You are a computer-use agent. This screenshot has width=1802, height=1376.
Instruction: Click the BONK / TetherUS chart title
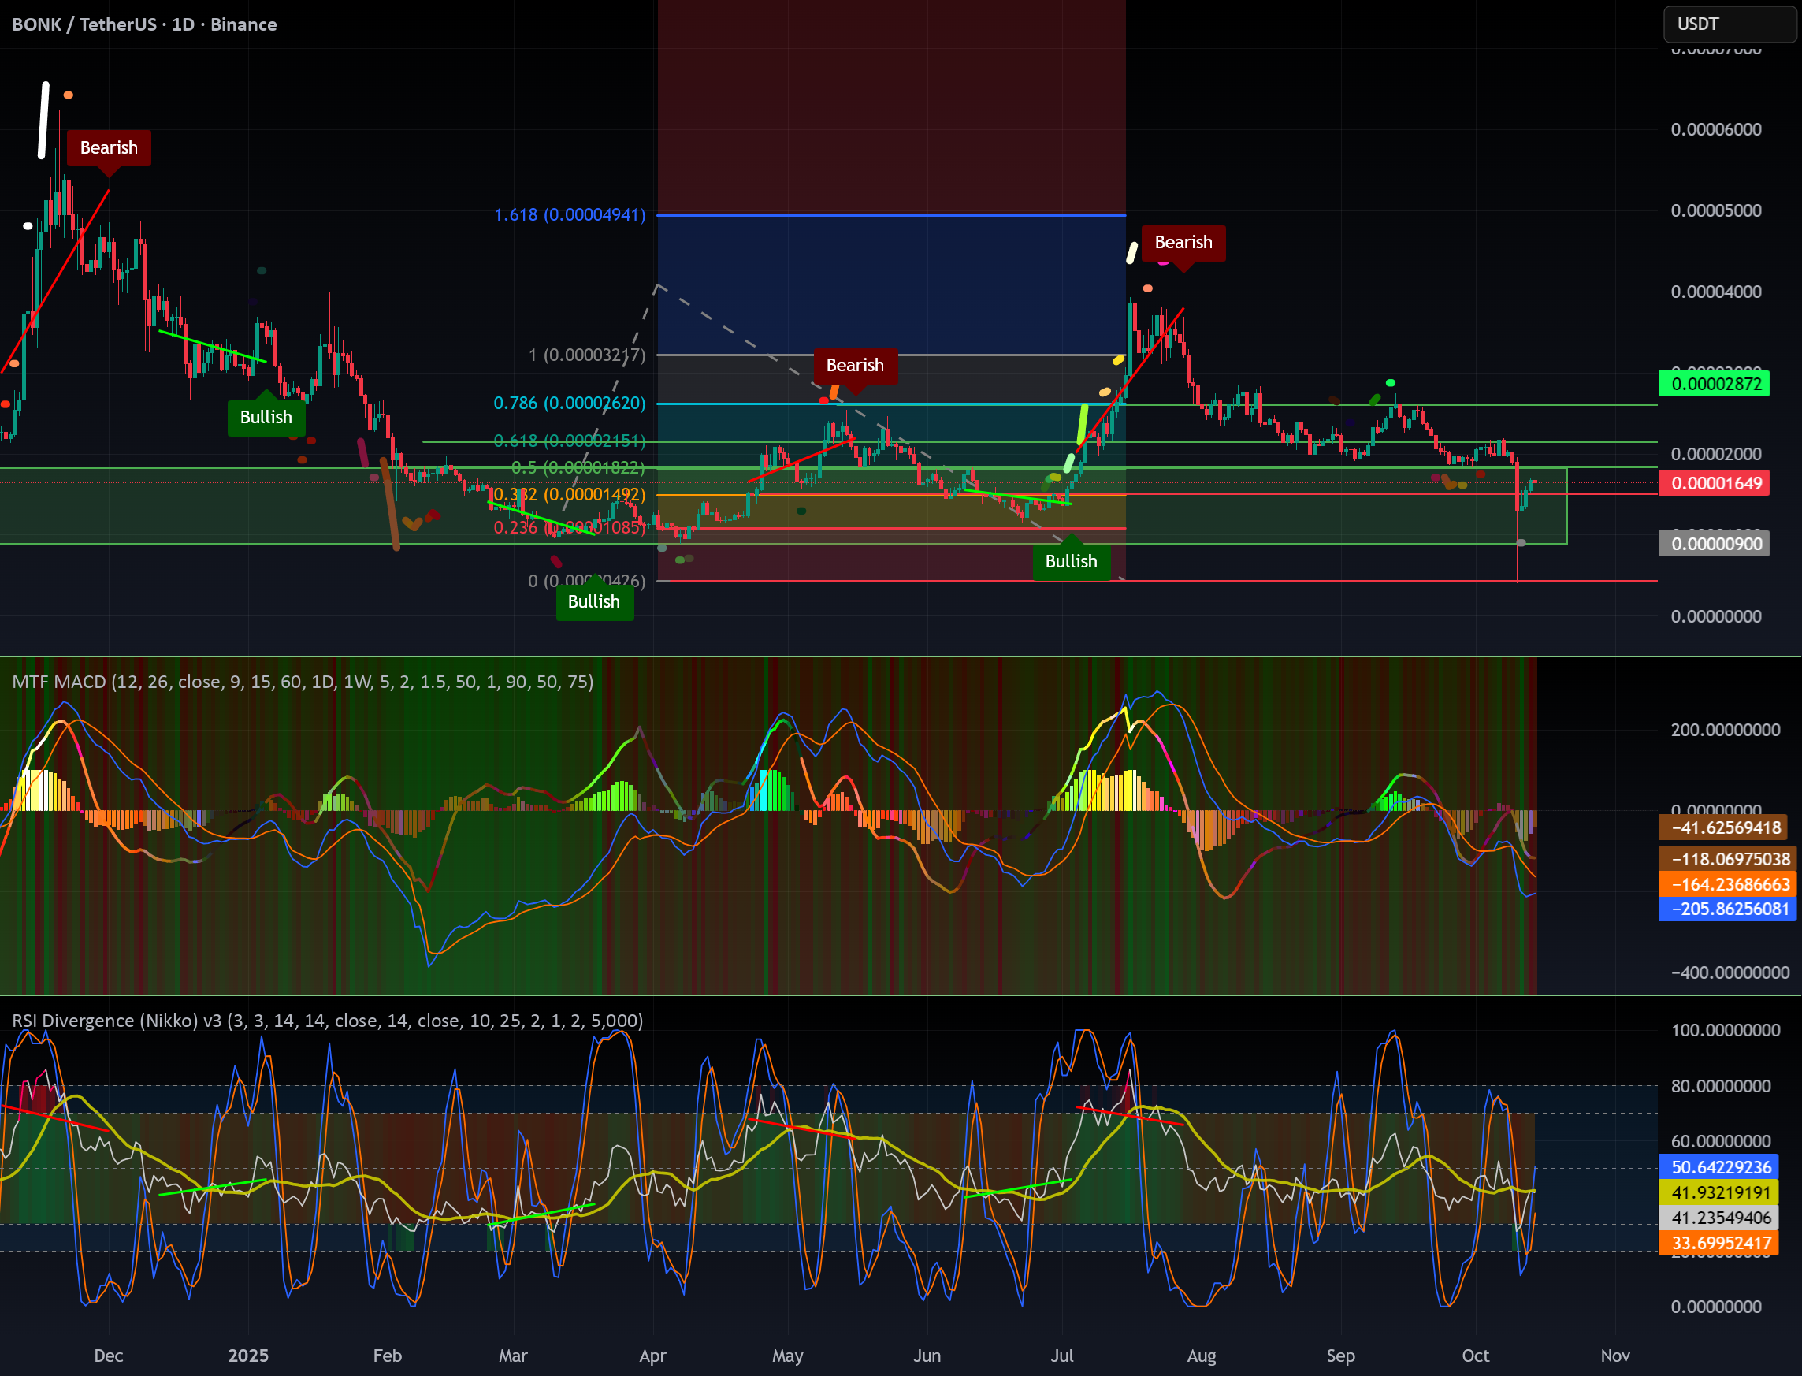click(x=144, y=24)
